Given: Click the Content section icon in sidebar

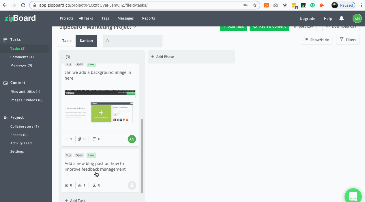Looking at the screenshot, I should point(5,83).
